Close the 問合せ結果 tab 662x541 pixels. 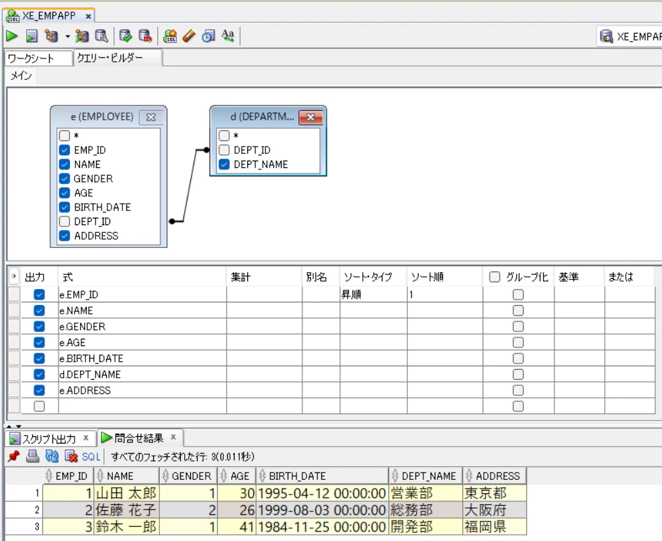(173, 437)
